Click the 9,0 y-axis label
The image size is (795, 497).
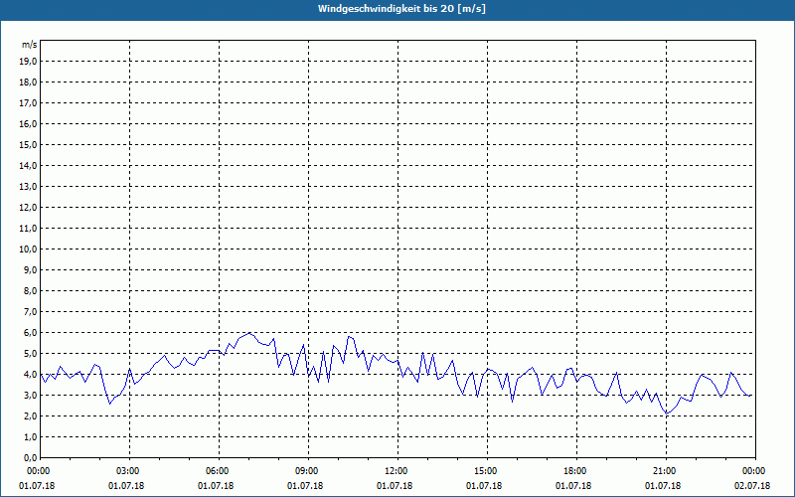[30, 269]
